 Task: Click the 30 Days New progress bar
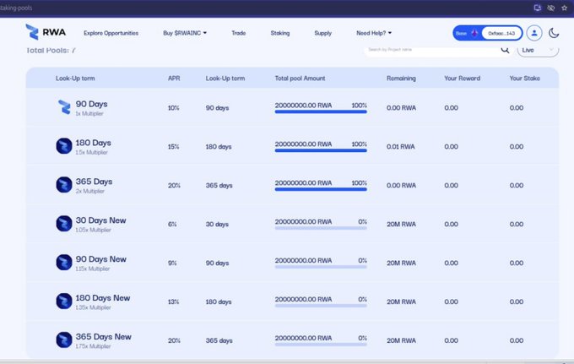coord(321,228)
